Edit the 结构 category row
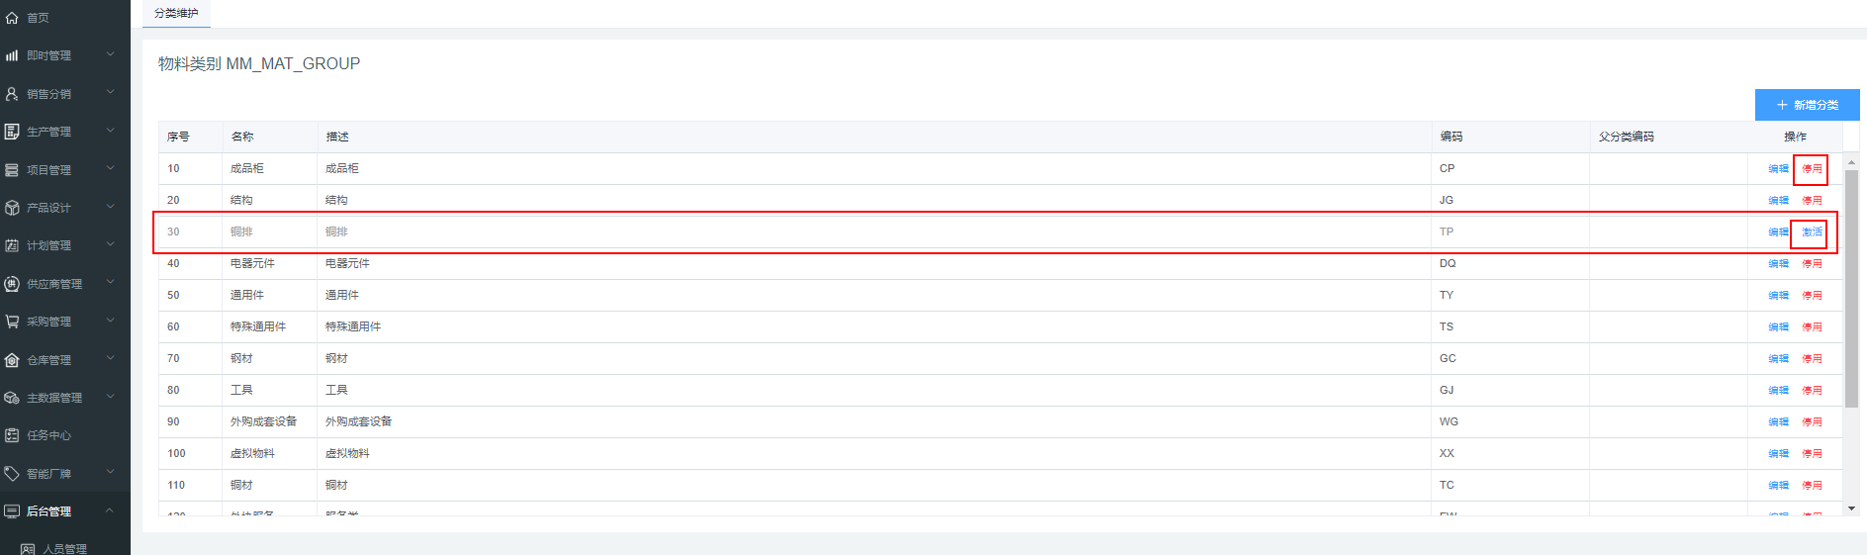The width and height of the screenshot is (1867, 555). pos(1778,201)
